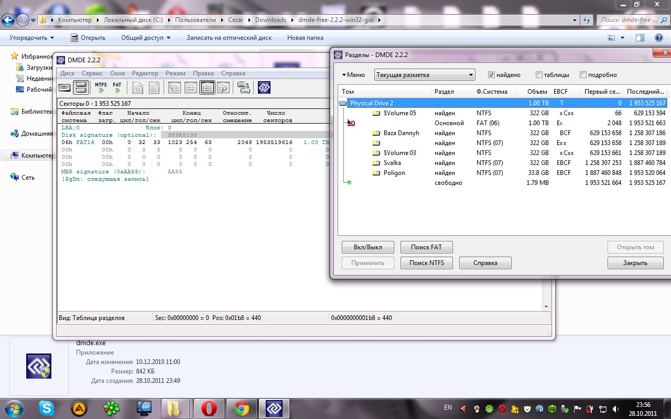Select the "Physical Drive 2" row
Image resolution: width=671 pixels, height=419 pixels.
(x=503, y=103)
